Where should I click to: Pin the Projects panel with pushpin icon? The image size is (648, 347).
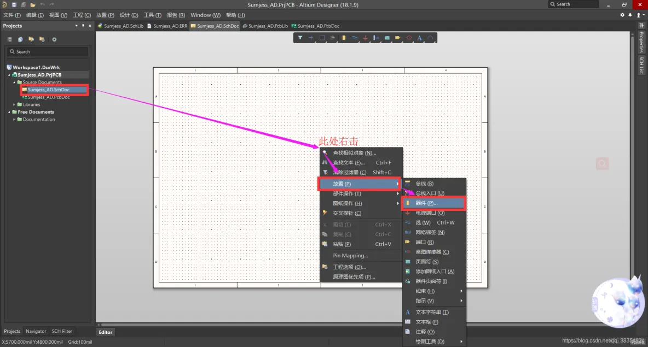pyautogui.click(x=83, y=26)
